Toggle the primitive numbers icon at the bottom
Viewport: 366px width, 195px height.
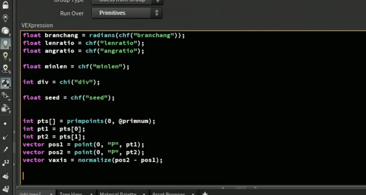5,188
